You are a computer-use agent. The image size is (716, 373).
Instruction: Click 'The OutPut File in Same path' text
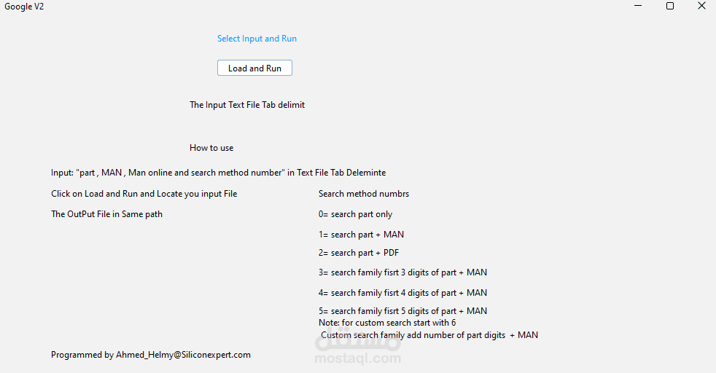click(x=106, y=214)
